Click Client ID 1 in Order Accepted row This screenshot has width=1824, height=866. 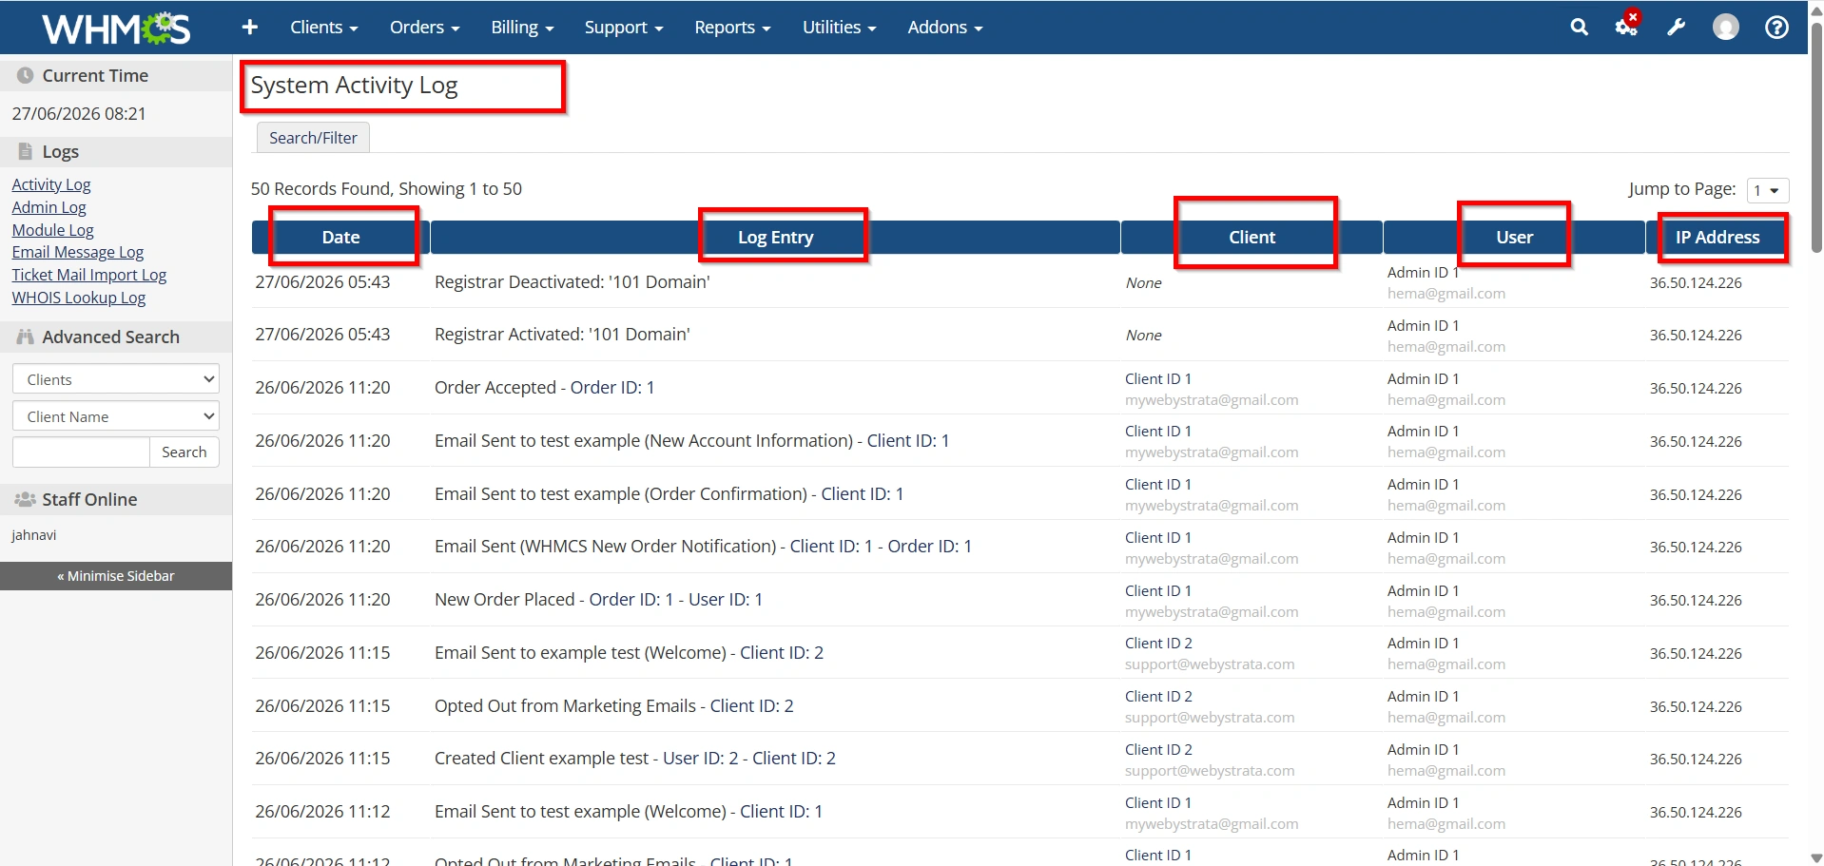click(1157, 378)
